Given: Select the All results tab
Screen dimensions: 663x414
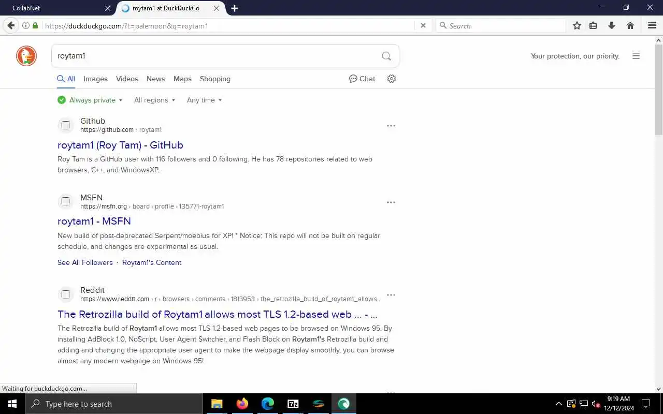Looking at the screenshot, I should [x=66, y=79].
